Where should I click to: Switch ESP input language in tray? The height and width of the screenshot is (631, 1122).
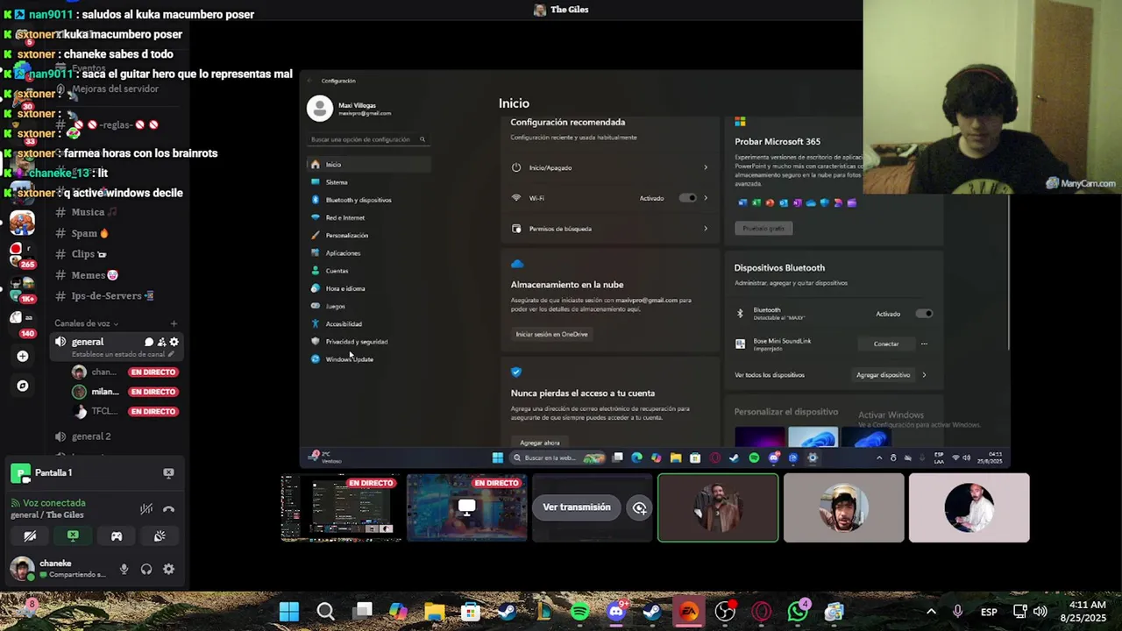point(989,612)
